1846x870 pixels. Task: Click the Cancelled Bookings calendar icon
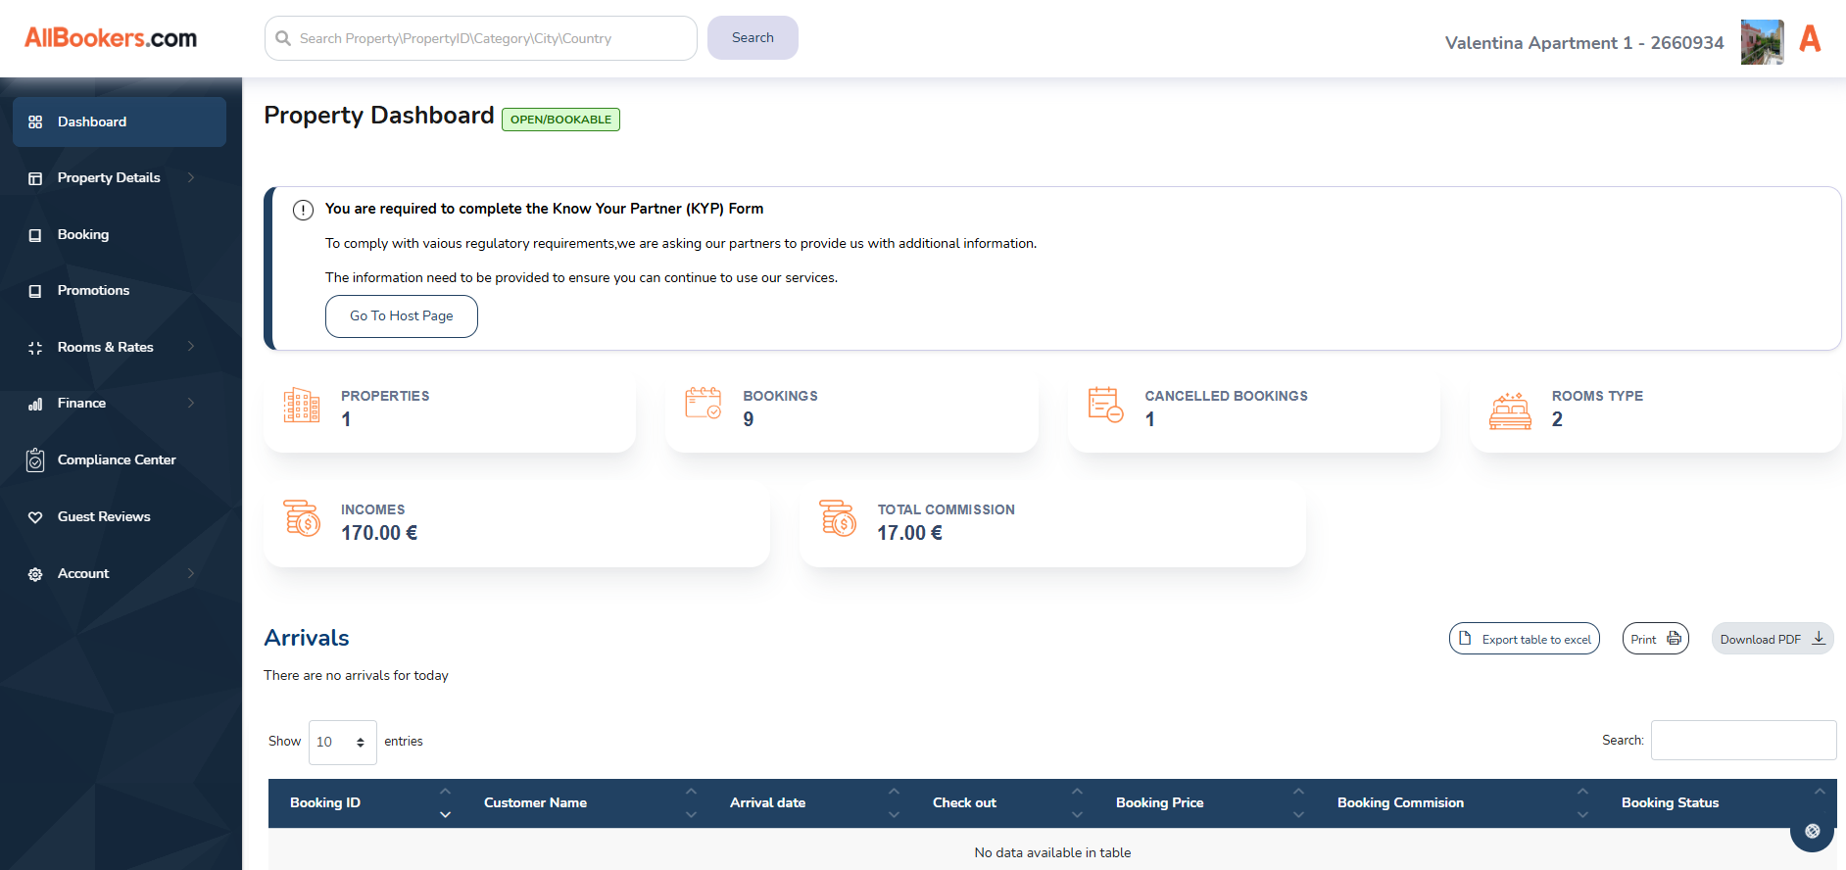[x=1105, y=405]
